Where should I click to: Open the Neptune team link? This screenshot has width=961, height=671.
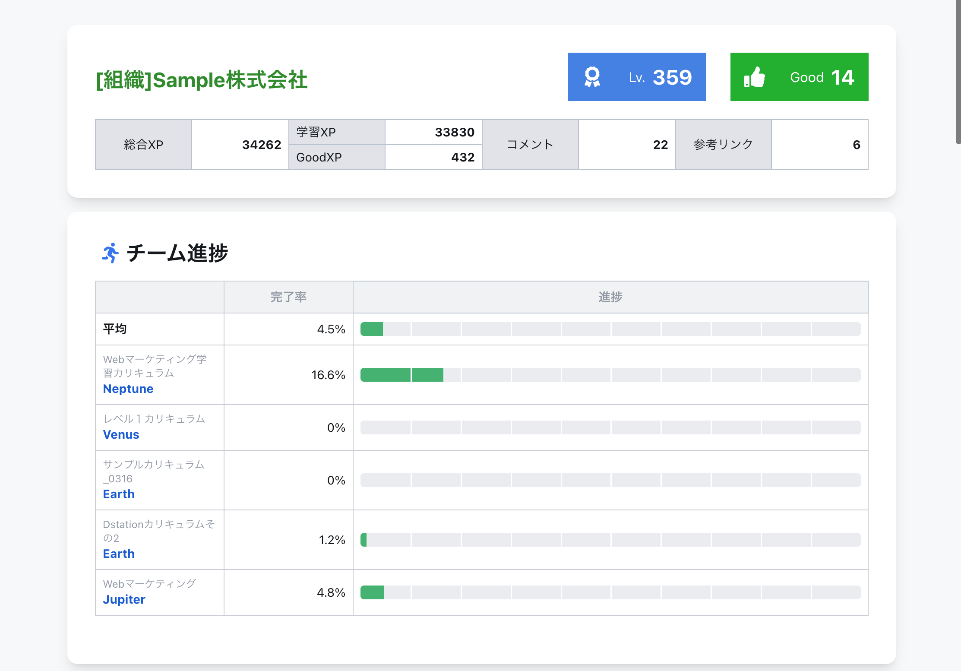tap(128, 389)
